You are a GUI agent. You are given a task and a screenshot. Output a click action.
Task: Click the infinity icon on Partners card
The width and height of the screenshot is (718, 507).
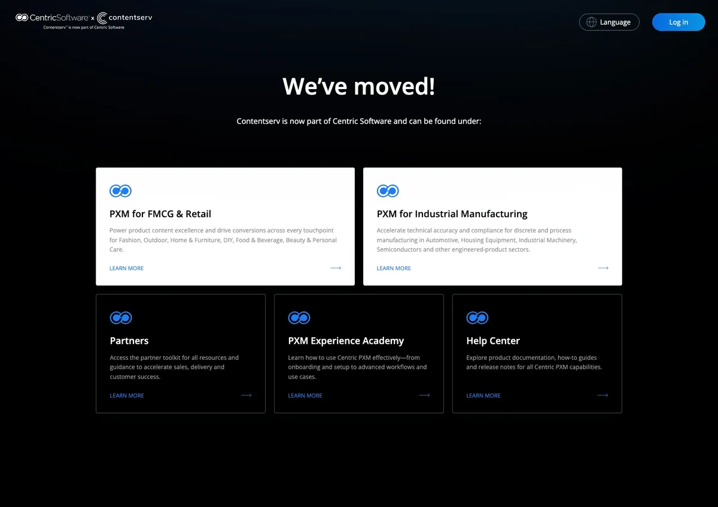(x=121, y=318)
